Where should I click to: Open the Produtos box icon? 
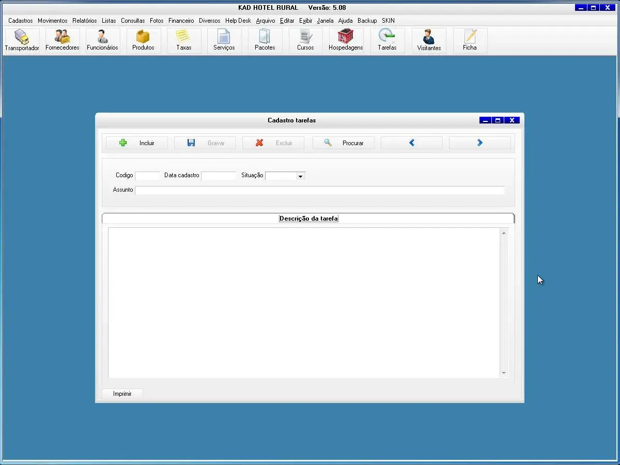coord(143,40)
